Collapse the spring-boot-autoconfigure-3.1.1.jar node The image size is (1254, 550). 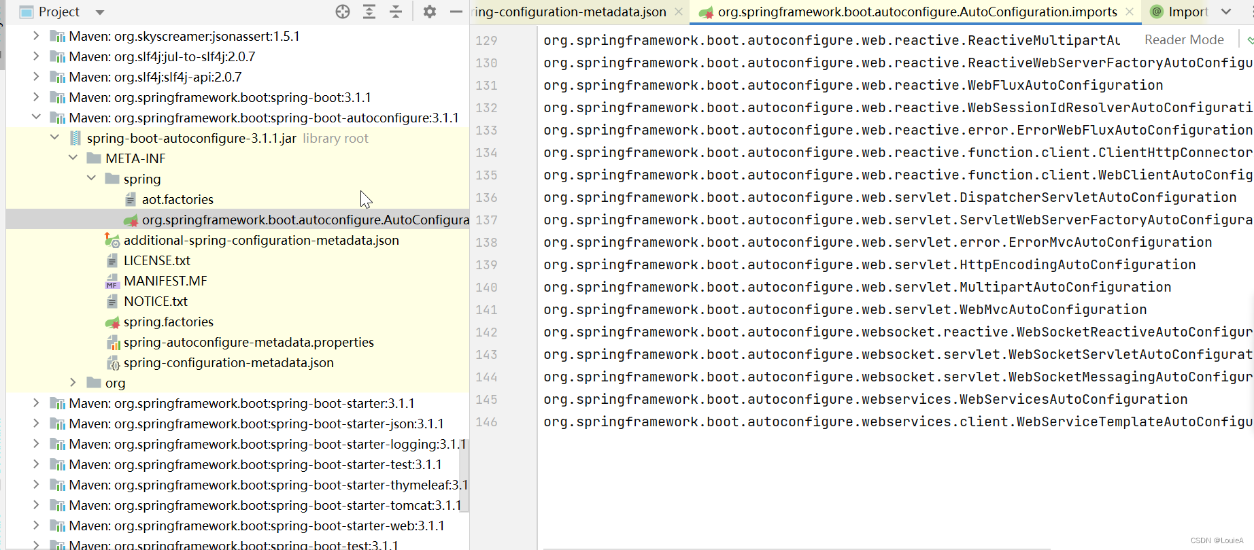tap(54, 137)
